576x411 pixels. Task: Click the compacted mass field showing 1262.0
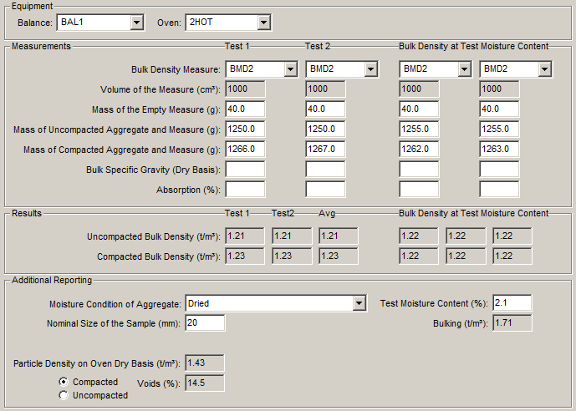(x=419, y=149)
